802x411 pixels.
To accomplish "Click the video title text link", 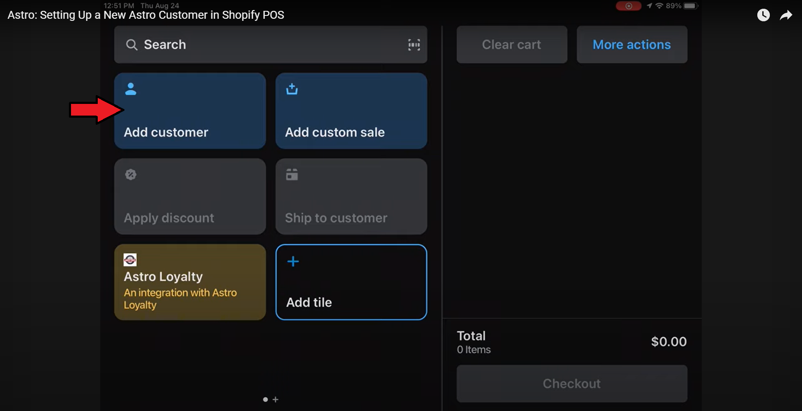I will pos(146,15).
